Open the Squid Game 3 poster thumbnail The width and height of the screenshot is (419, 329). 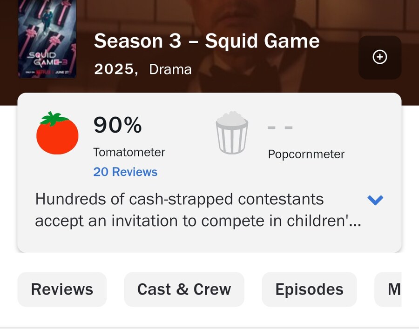point(47,39)
